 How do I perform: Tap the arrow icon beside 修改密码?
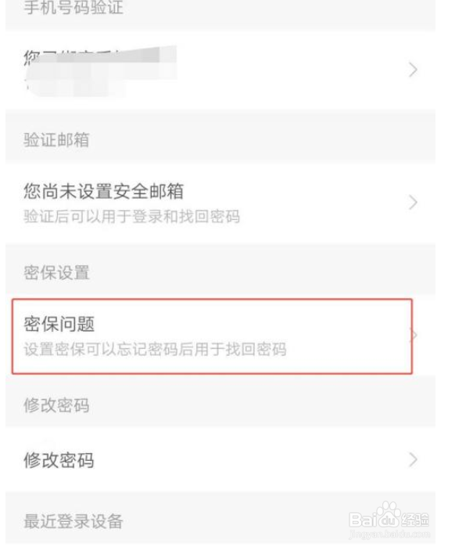point(413,460)
